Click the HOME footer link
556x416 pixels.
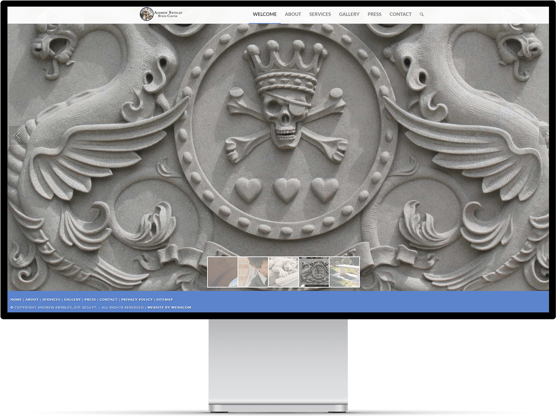point(16,300)
